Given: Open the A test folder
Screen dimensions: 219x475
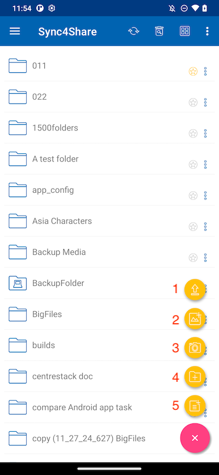Looking at the screenshot, I should (x=109, y=159).
